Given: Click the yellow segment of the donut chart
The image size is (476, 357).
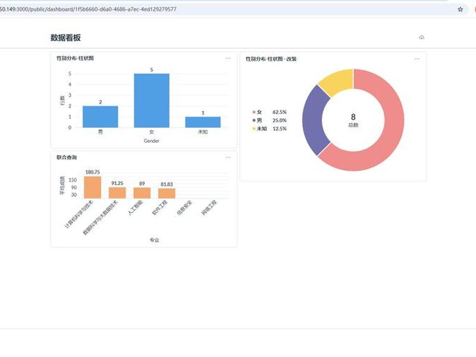Looking at the screenshot, I should point(339,80).
